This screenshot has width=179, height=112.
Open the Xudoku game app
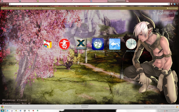(x=81, y=44)
